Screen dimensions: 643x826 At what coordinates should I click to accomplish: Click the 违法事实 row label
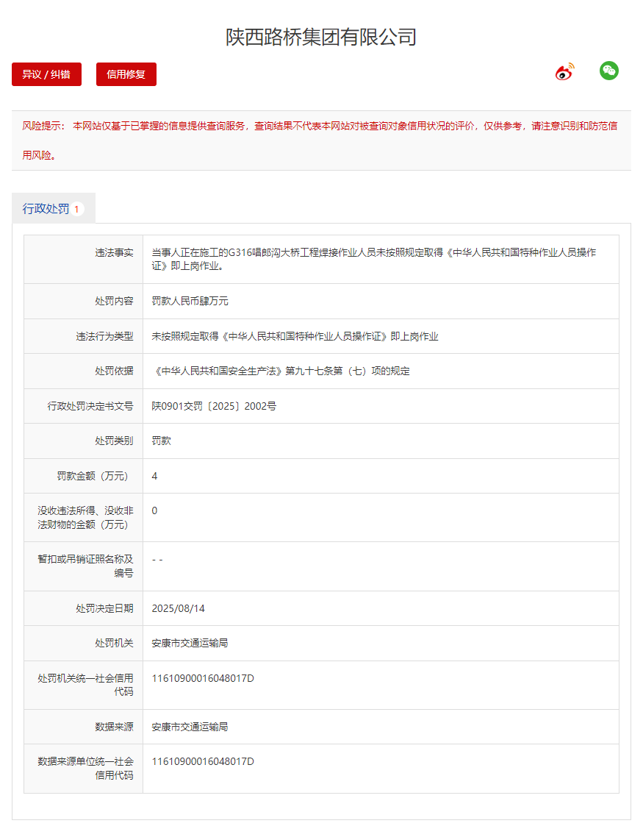point(114,253)
